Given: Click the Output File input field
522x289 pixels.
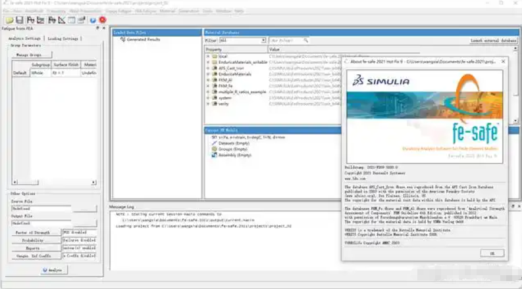Looking at the screenshot, I should tap(39, 224).
